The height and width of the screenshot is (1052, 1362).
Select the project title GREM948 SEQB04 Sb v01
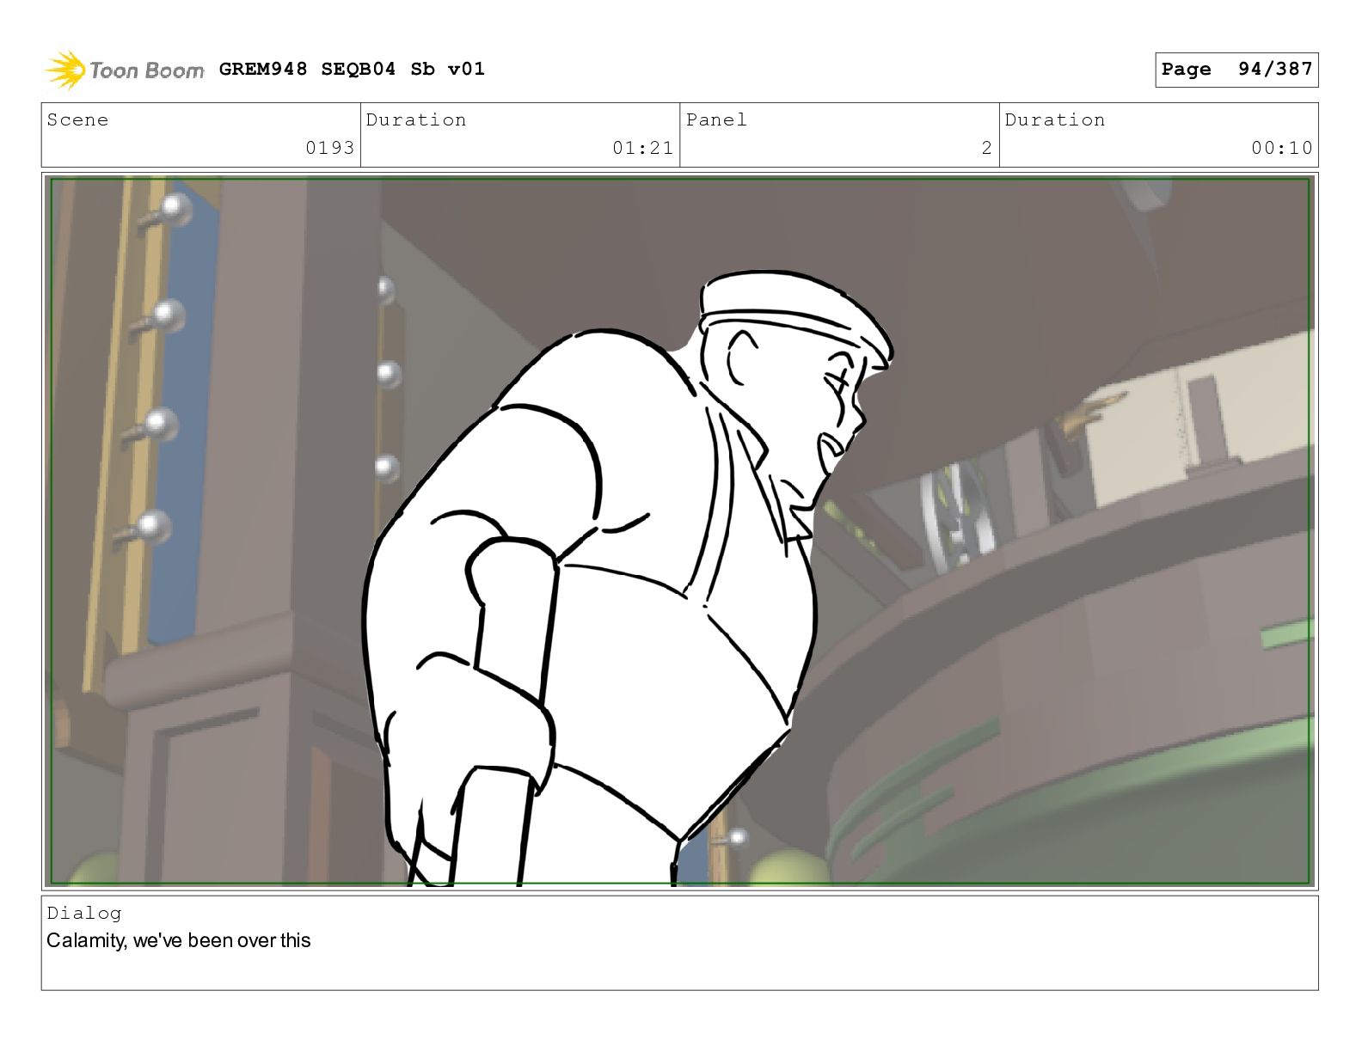[352, 69]
